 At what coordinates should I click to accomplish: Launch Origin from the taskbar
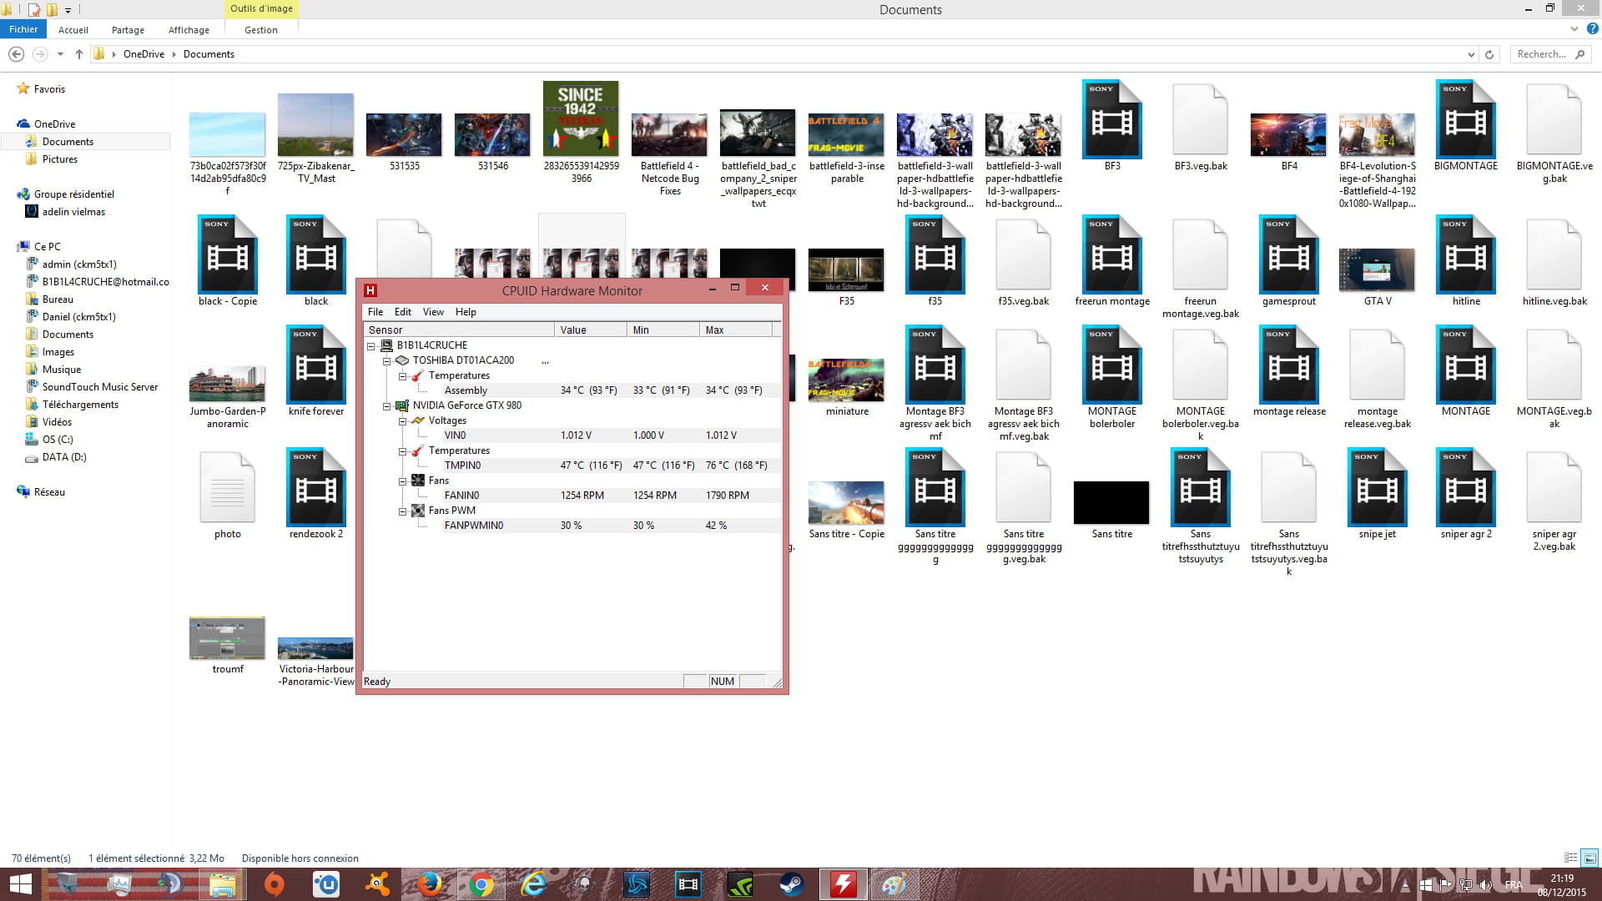tap(275, 884)
